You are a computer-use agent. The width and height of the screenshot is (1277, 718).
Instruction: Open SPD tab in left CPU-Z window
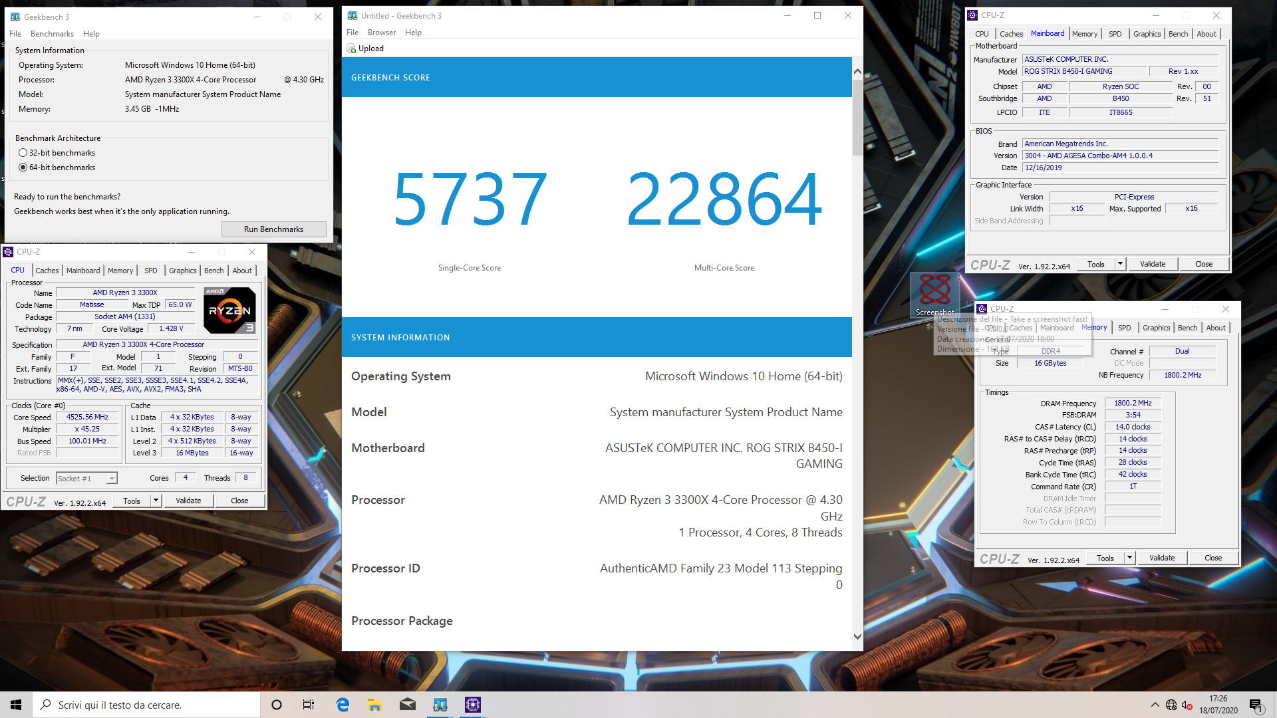151,271
